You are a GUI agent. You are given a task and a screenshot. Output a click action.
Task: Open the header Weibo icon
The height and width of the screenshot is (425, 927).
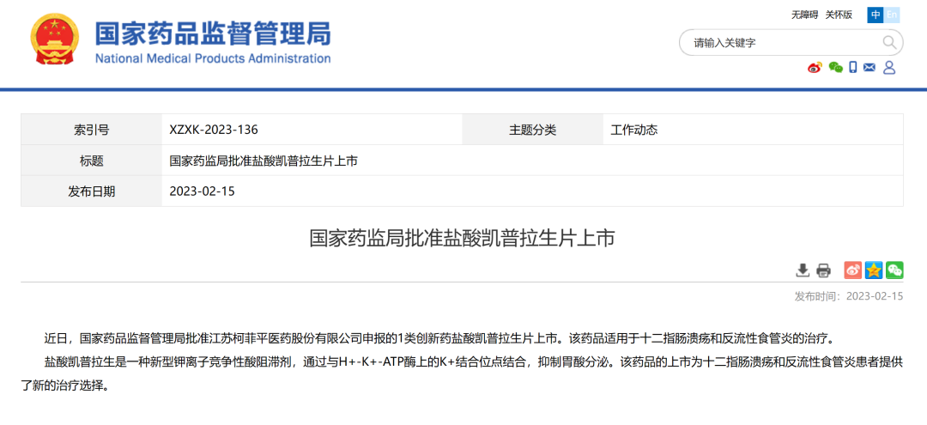[815, 68]
